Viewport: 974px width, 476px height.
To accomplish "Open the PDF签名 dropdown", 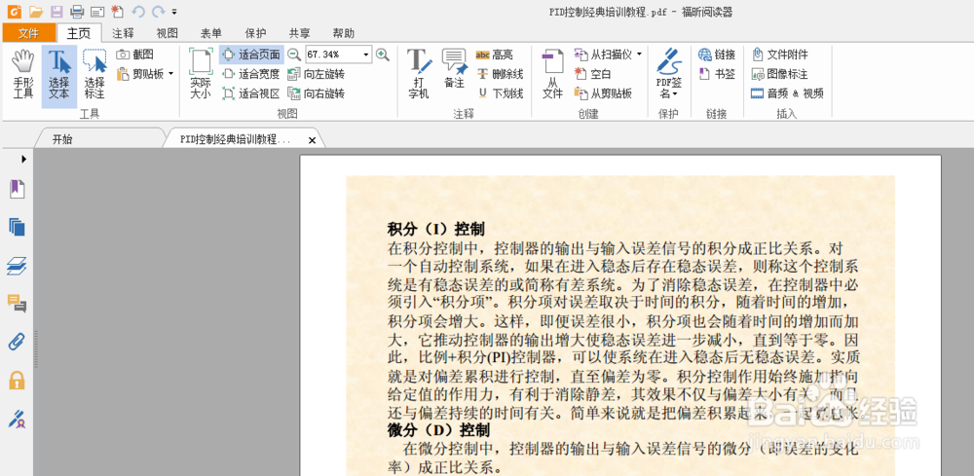I will (669, 75).
